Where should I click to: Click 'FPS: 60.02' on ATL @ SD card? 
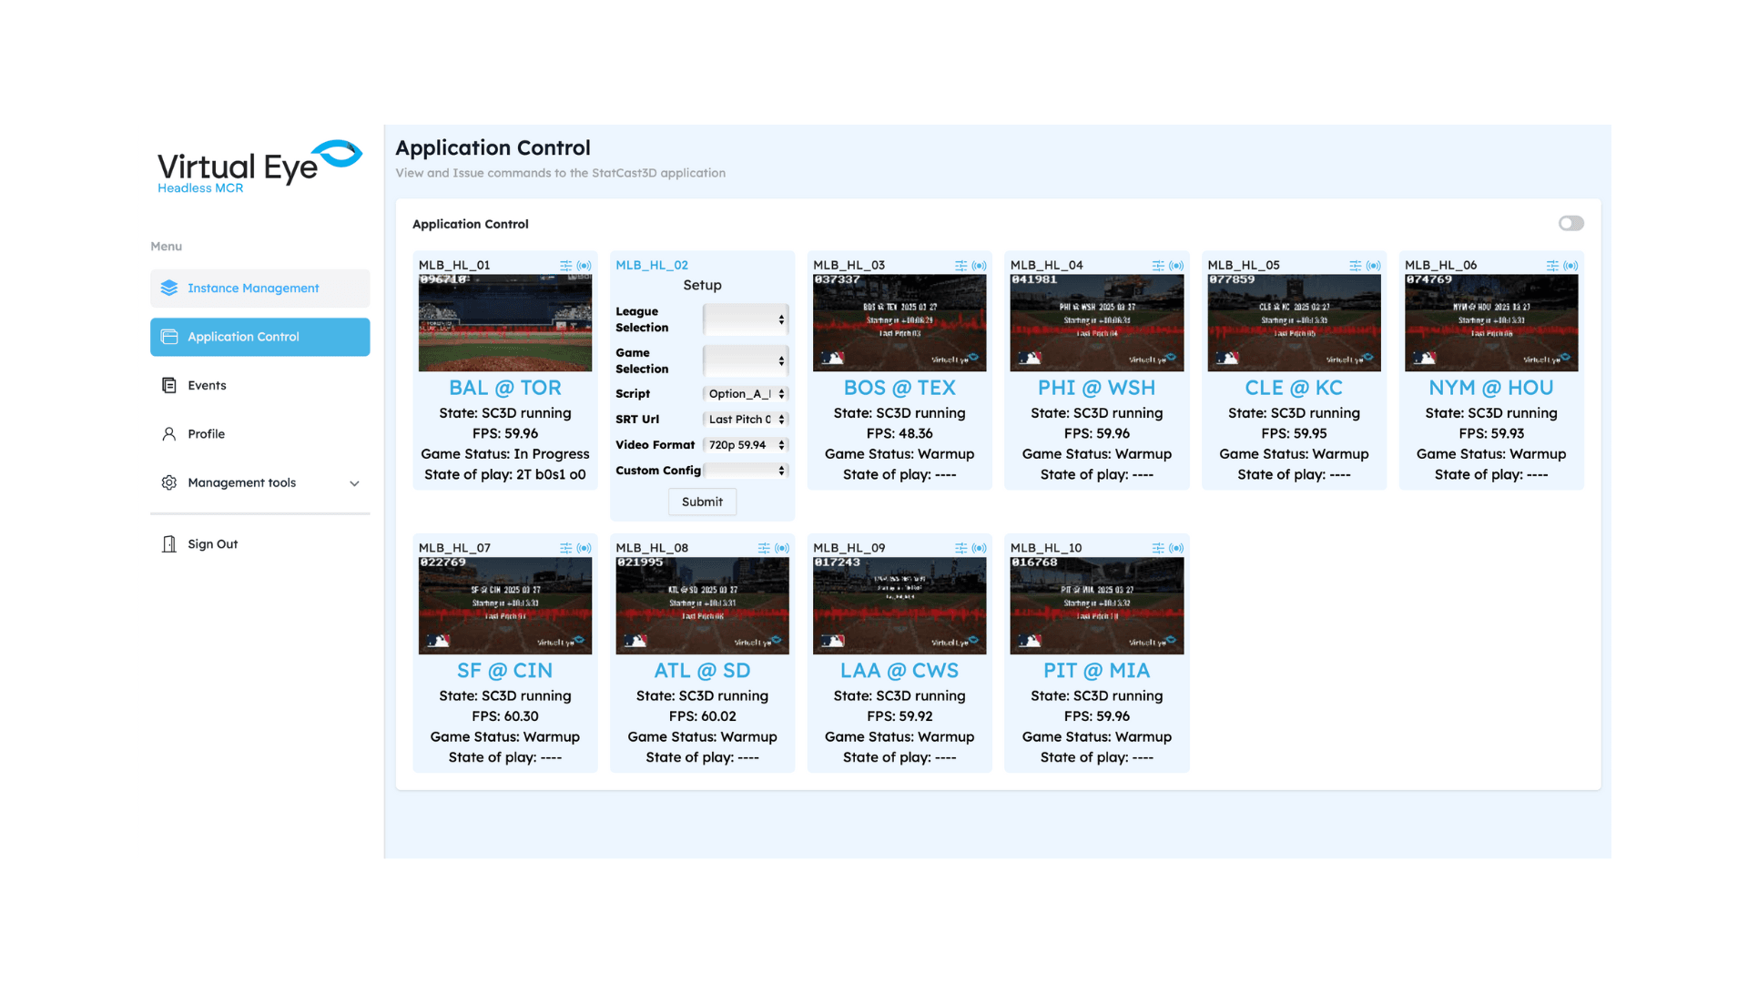click(702, 717)
